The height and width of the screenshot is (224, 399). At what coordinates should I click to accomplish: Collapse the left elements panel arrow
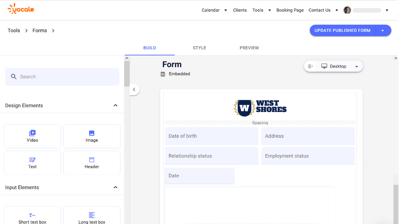[x=134, y=90]
